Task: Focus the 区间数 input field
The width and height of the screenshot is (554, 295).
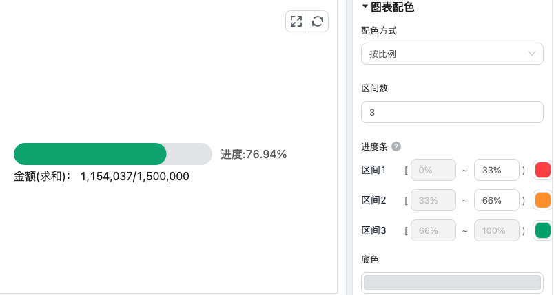Action: click(452, 112)
